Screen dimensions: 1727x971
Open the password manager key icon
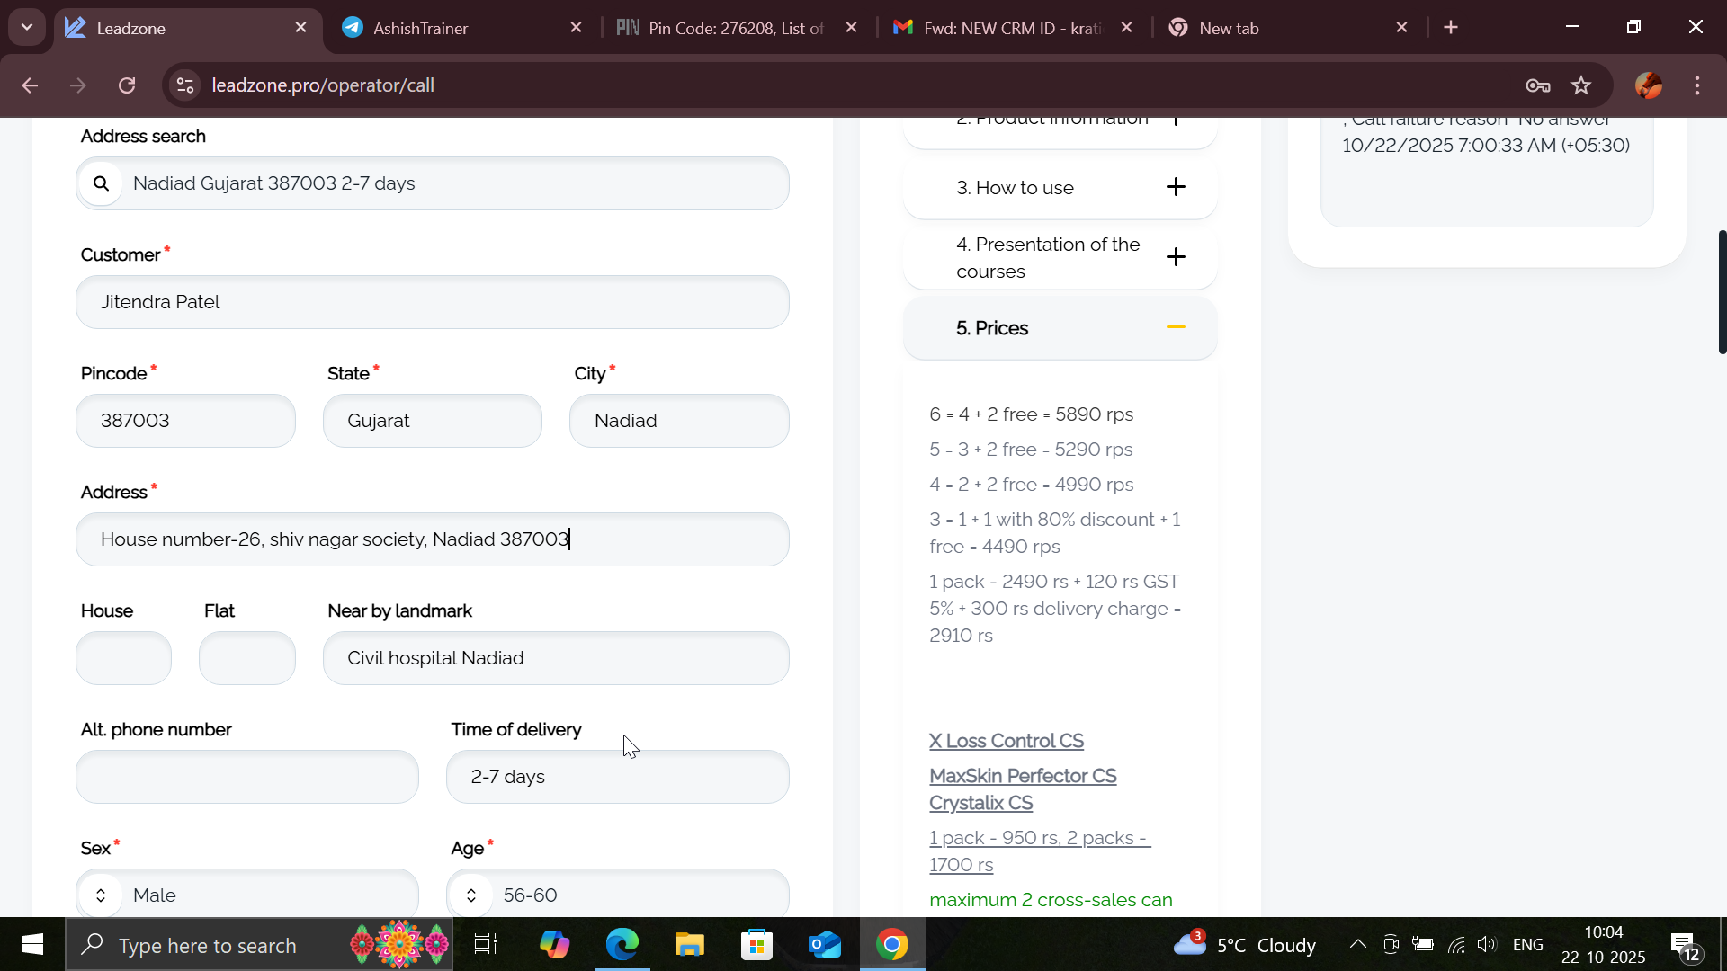pos(1537,85)
